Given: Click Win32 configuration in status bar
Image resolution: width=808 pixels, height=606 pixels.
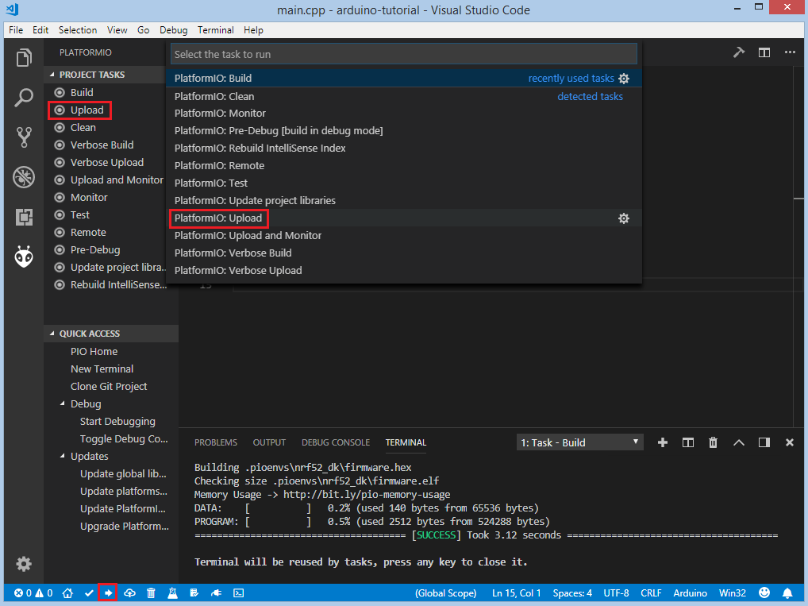Looking at the screenshot, I should pyautogui.click(x=733, y=593).
